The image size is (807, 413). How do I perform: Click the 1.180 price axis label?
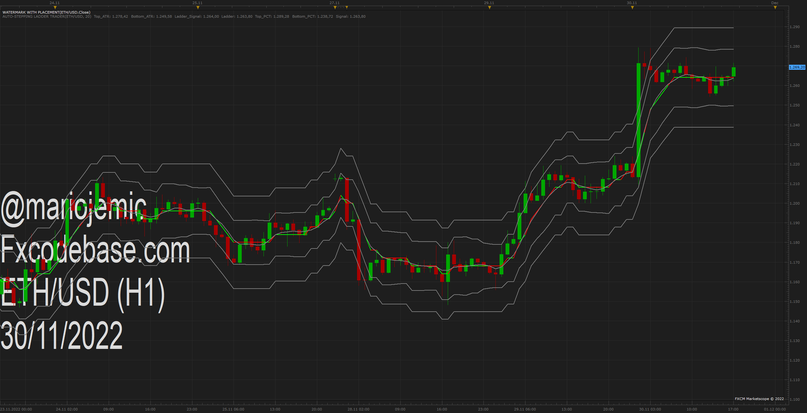tap(795, 242)
